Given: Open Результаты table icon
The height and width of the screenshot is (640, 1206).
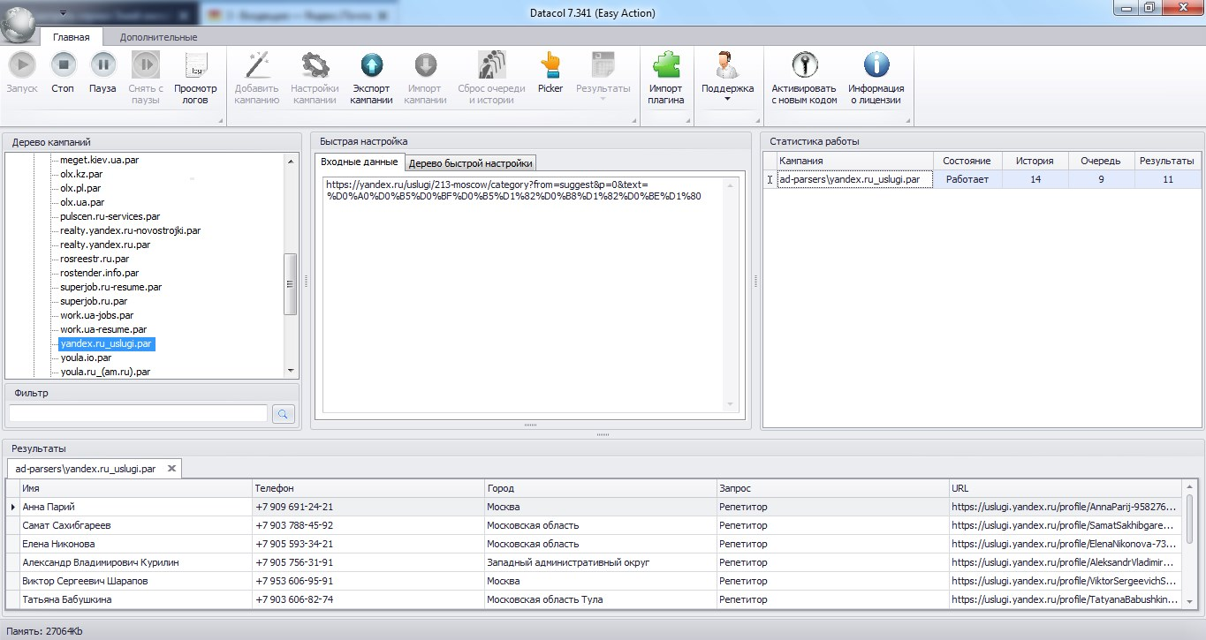Looking at the screenshot, I should (x=603, y=64).
